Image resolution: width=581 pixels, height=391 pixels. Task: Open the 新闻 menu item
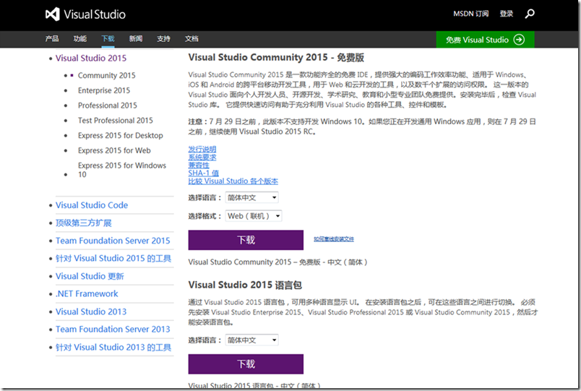(x=136, y=38)
